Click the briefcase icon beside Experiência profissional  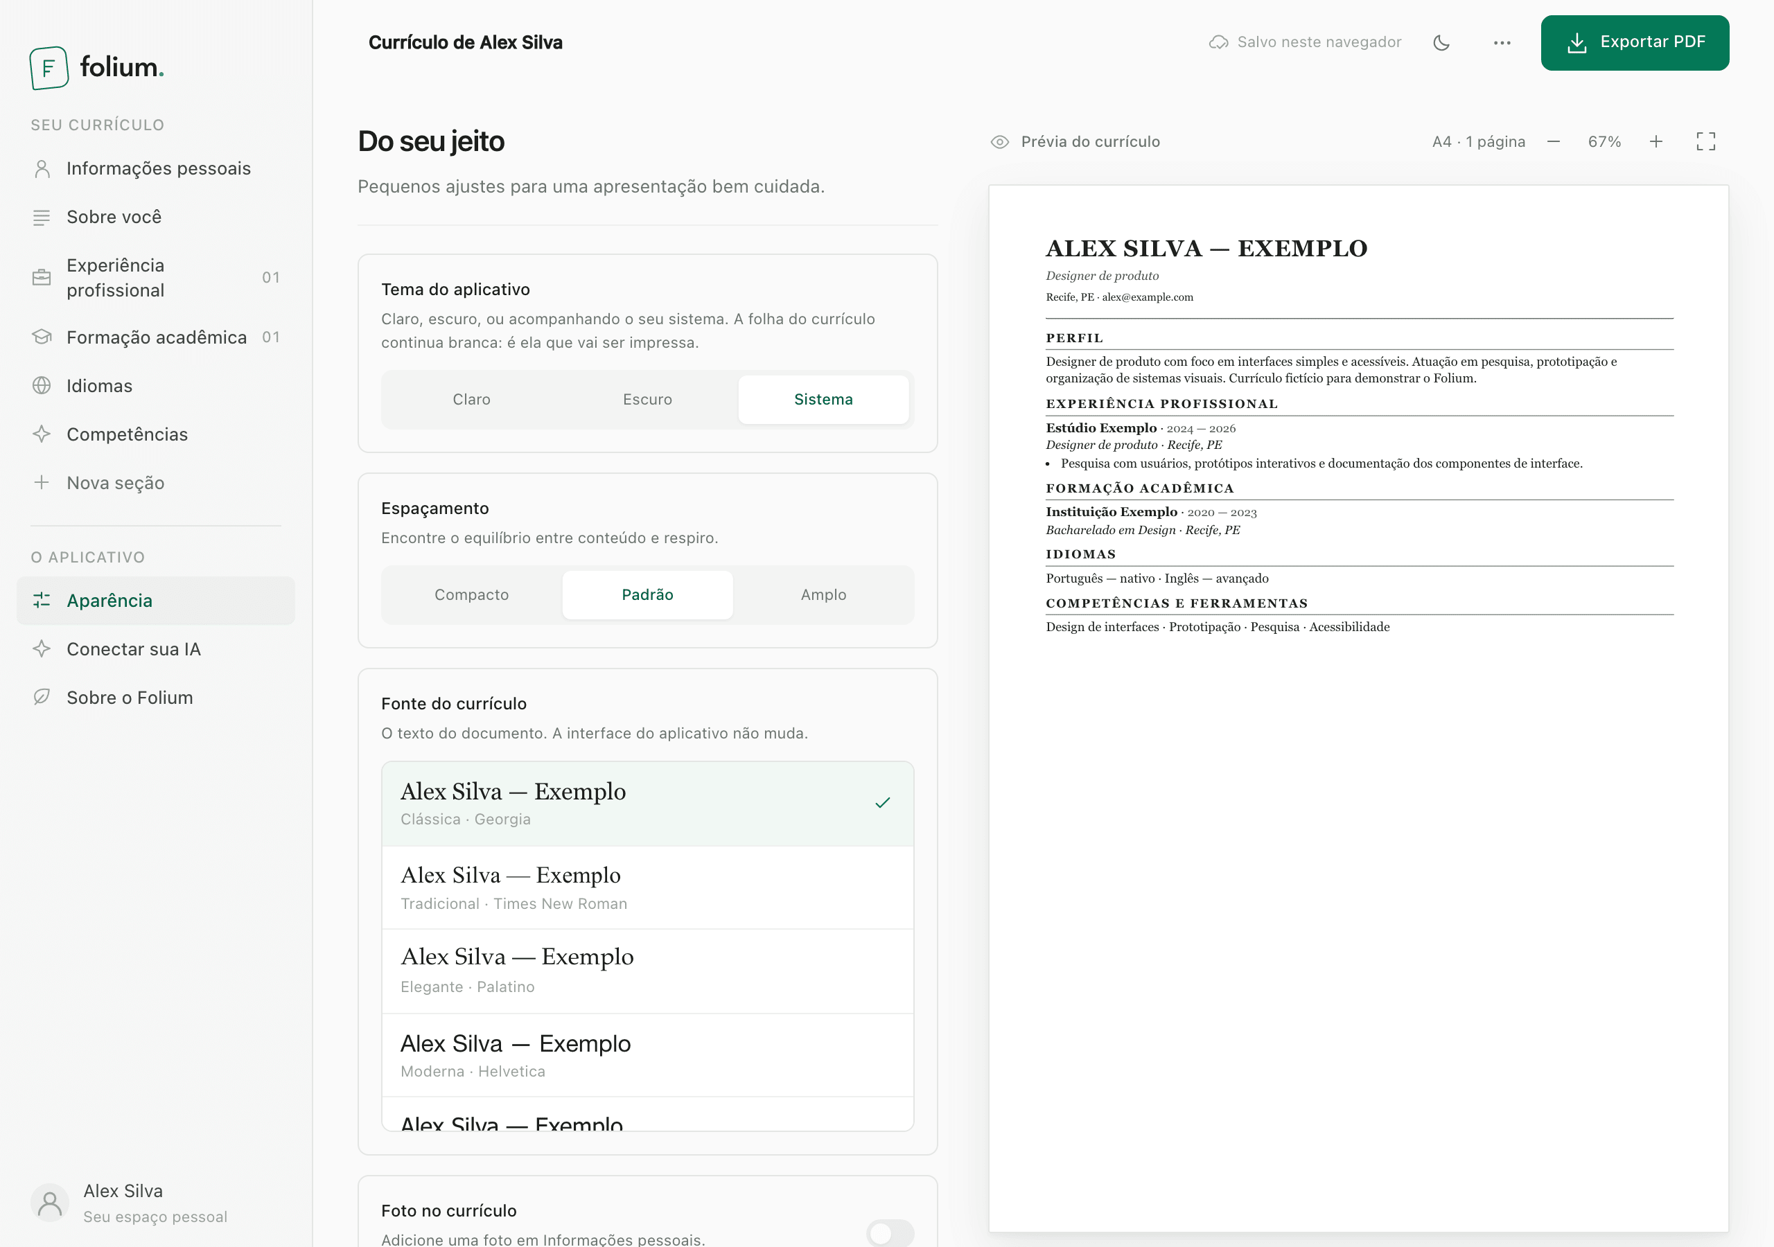coord(42,277)
